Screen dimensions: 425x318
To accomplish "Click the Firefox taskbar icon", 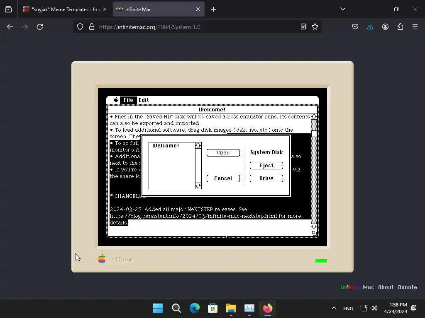I will click(268, 308).
